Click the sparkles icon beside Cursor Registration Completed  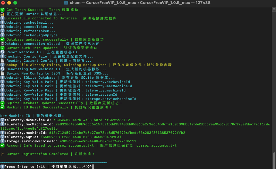(2, 154)
